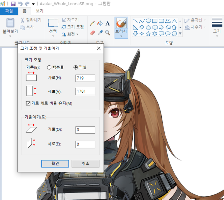Click the Brushes (브러시) tool icon
This screenshot has height=200, width=224.
point(121,23)
